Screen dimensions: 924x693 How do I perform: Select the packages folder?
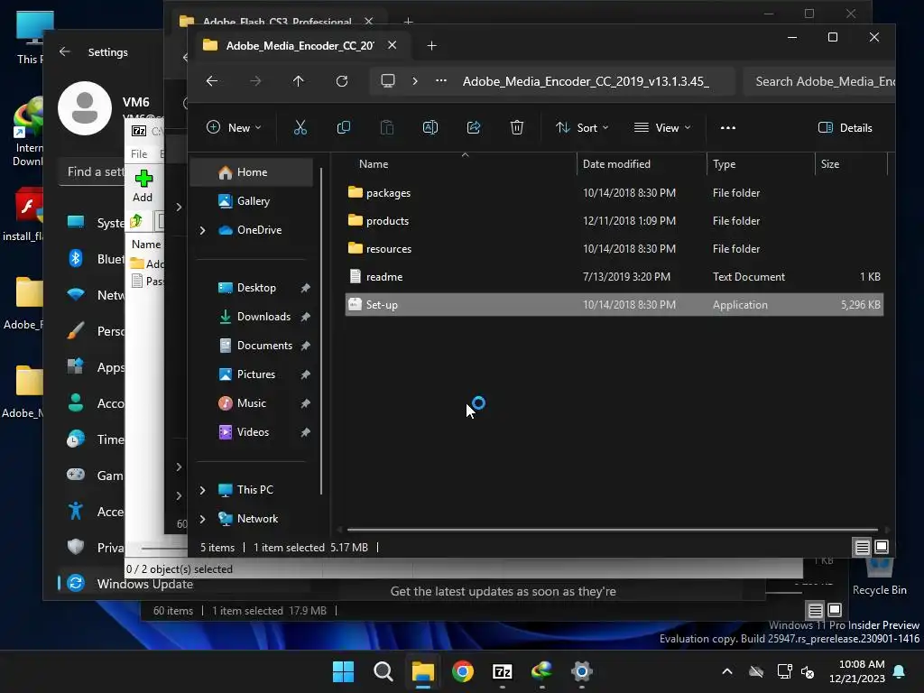(x=614, y=193)
